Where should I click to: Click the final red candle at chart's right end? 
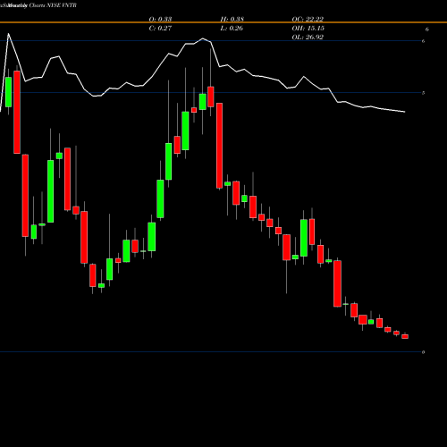pyautogui.click(x=405, y=336)
